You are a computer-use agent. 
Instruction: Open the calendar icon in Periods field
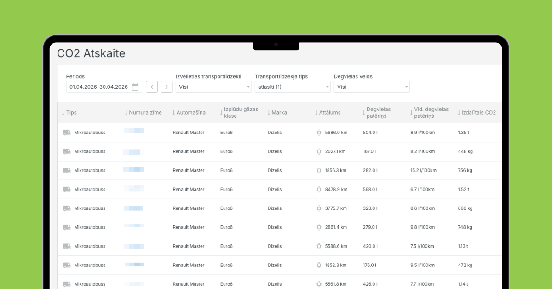pyautogui.click(x=135, y=87)
